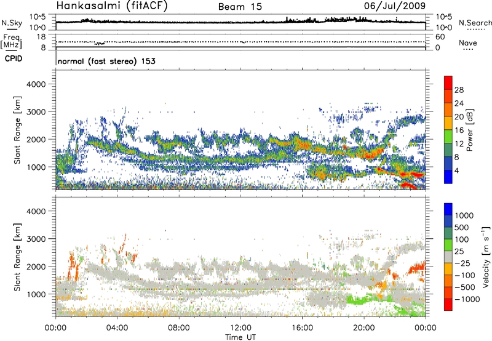Select 'normal (fast stereo) 153' text
Viewport: 492px width, 341px height.
[106, 61]
